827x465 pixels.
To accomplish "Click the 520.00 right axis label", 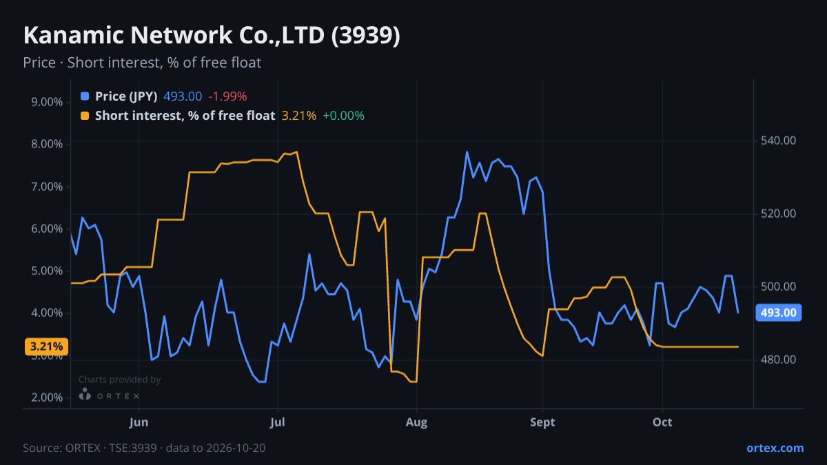I will pyautogui.click(x=778, y=214).
